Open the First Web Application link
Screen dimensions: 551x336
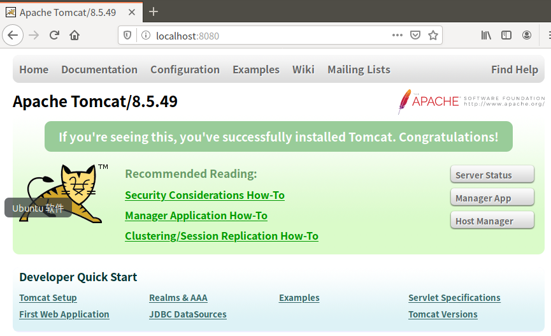pyautogui.click(x=64, y=314)
